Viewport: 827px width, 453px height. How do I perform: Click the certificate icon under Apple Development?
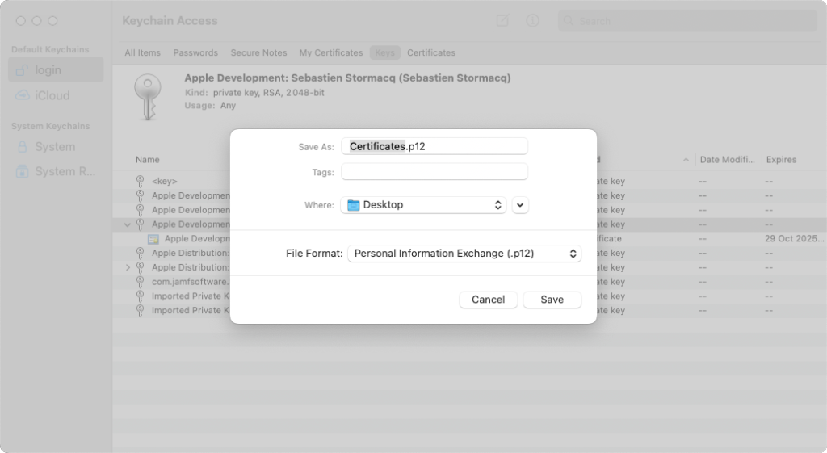point(153,239)
